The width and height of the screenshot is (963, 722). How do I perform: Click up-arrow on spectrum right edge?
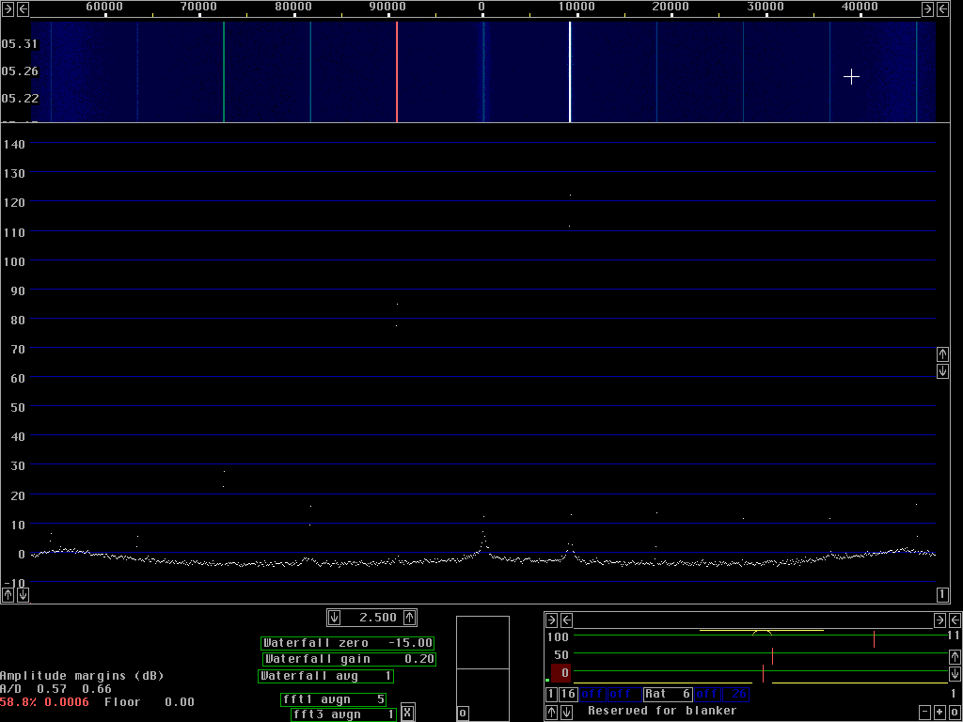pyautogui.click(x=942, y=354)
